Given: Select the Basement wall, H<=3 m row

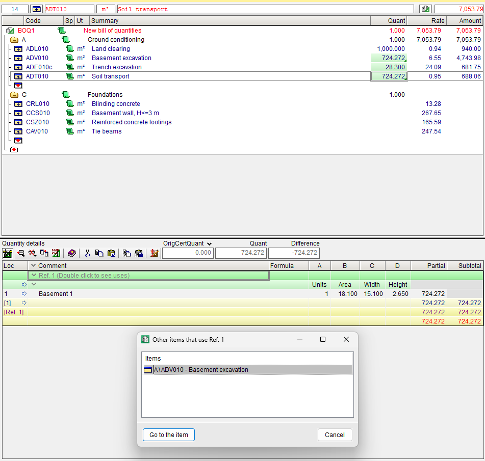Looking at the screenshot, I should (246, 113).
